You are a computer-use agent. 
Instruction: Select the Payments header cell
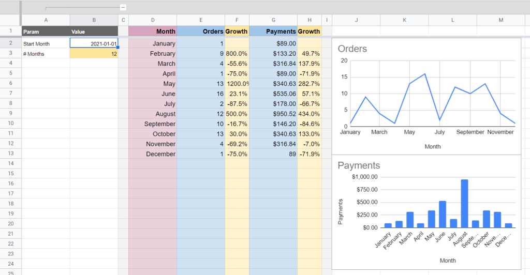click(x=273, y=32)
